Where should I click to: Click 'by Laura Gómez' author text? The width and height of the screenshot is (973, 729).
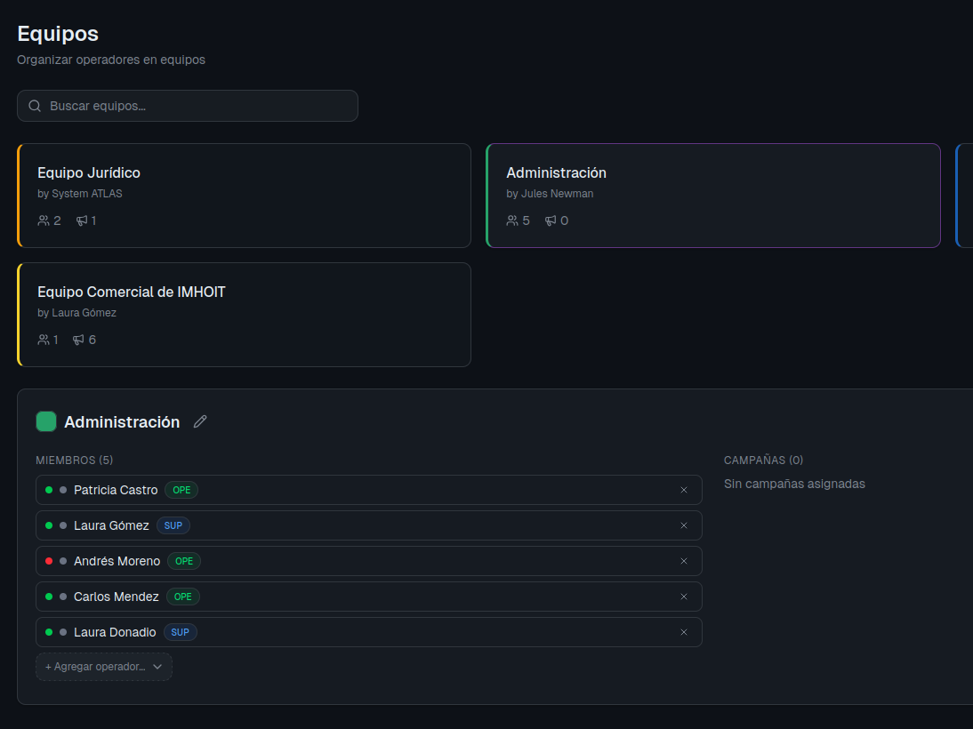[x=76, y=313]
